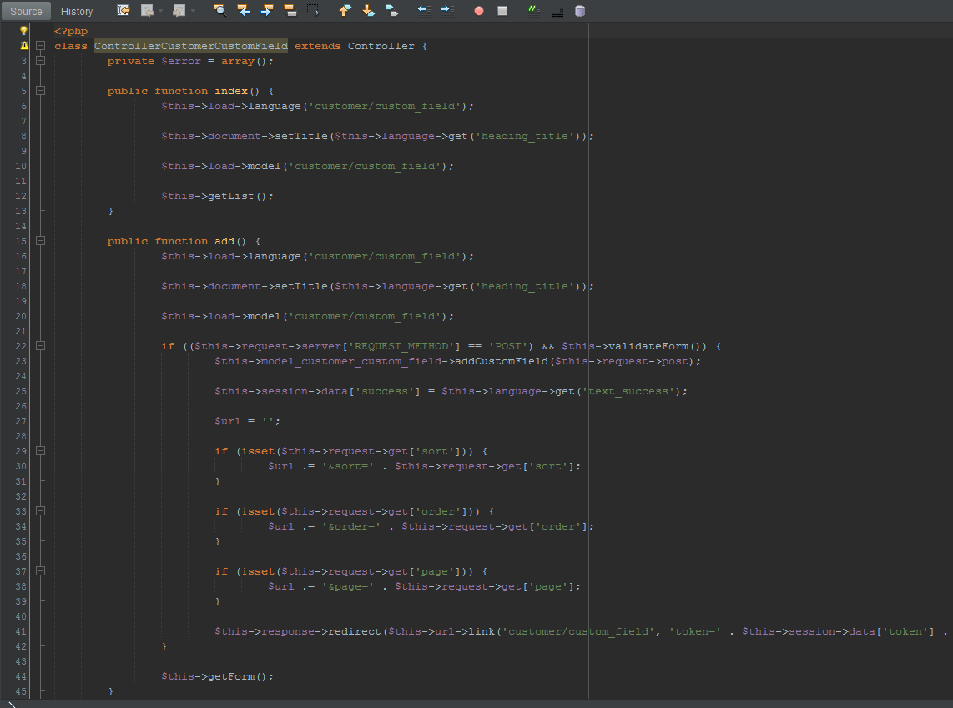Stop macro recording with square icon
Image resolution: width=953 pixels, height=708 pixels.
click(502, 11)
